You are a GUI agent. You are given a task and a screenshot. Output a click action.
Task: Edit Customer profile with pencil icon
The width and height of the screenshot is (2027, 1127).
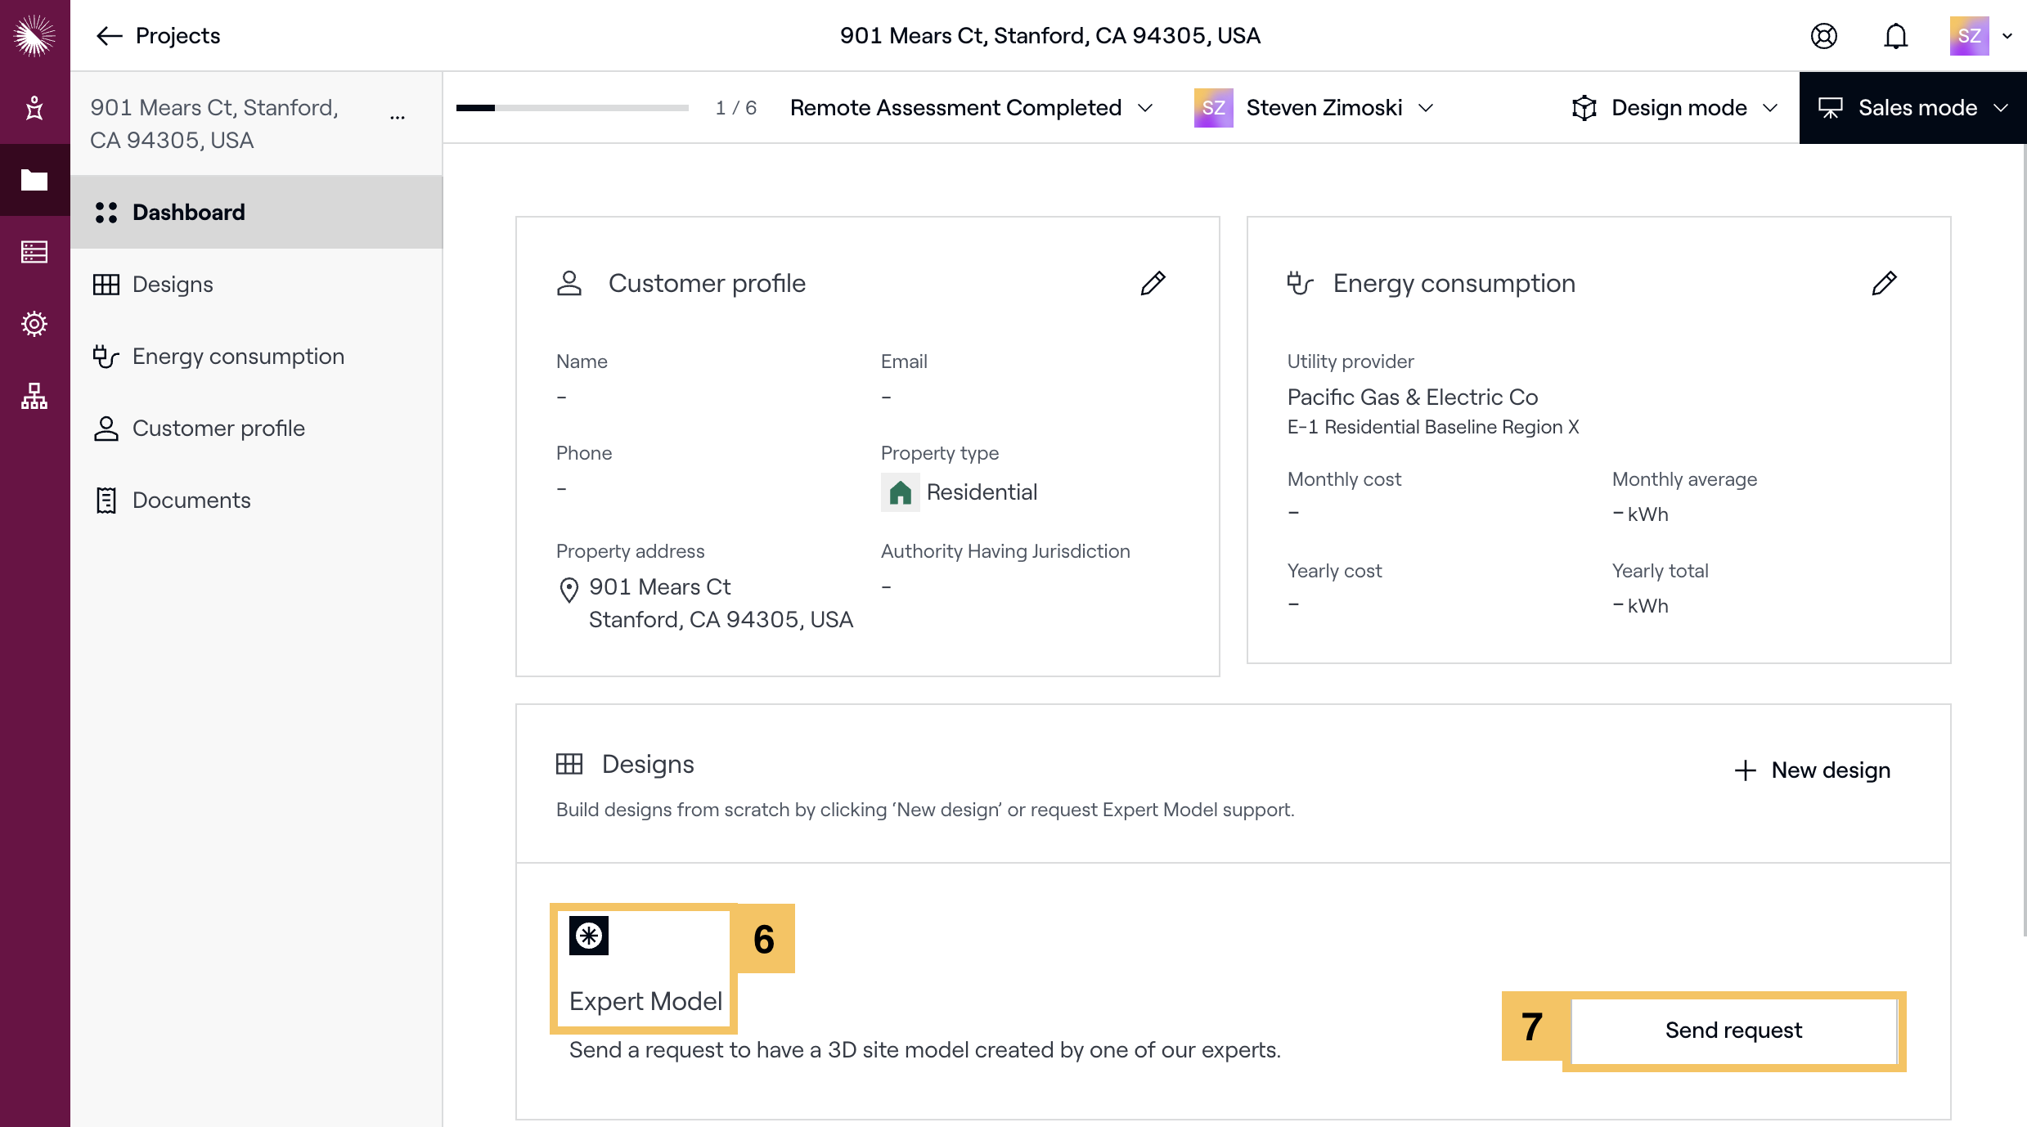click(x=1153, y=283)
